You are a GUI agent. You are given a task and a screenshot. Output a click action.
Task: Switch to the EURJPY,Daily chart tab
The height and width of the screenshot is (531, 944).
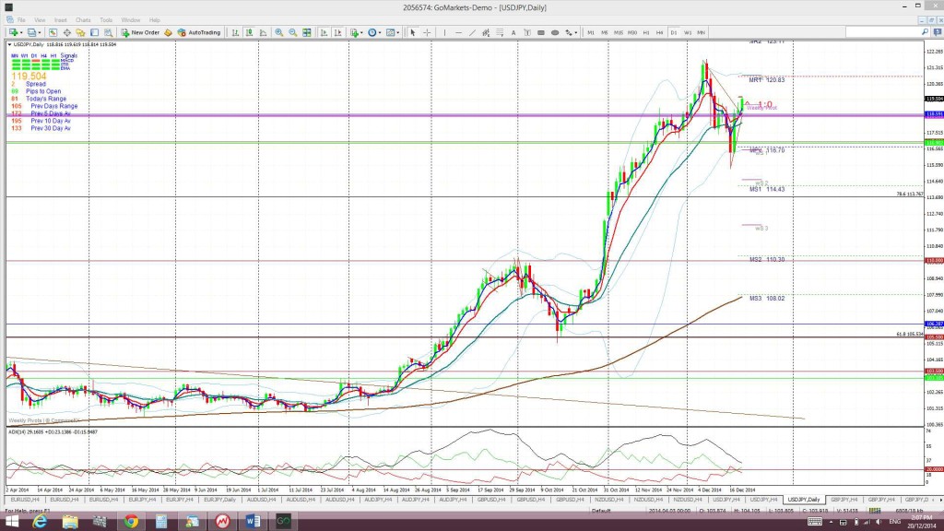pos(219,500)
